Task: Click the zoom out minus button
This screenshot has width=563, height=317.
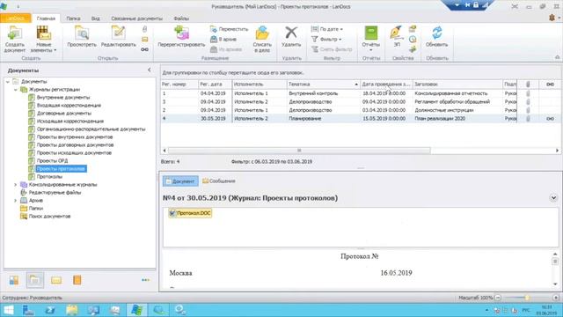Action: tap(498, 298)
